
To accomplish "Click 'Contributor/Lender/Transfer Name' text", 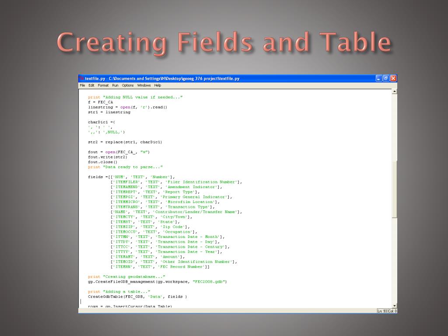I will coord(196,212).
